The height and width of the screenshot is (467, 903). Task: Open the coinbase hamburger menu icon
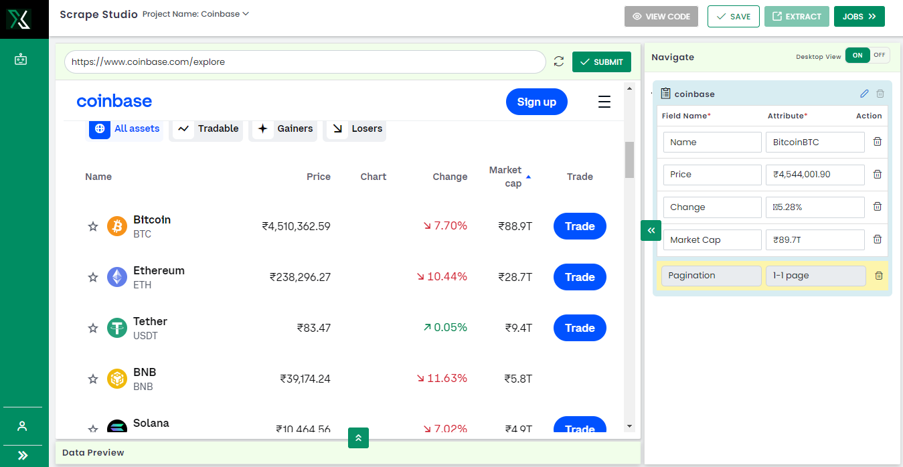click(604, 102)
